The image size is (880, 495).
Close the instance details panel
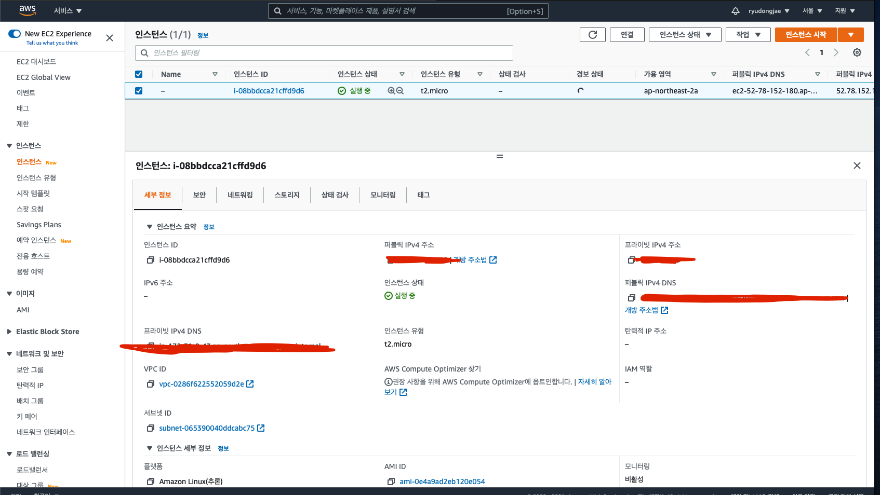pos(857,166)
